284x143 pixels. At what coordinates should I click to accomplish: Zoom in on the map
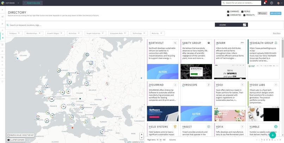(x=141, y=135)
